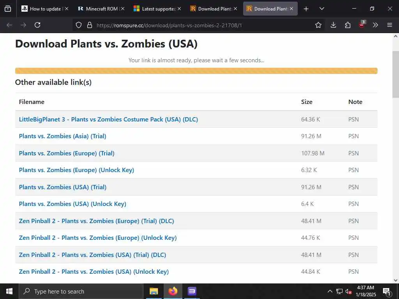This screenshot has width=399, height=299.
Task: Click the page vertical scrollbar thumb
Action: (x=395, y=74)
